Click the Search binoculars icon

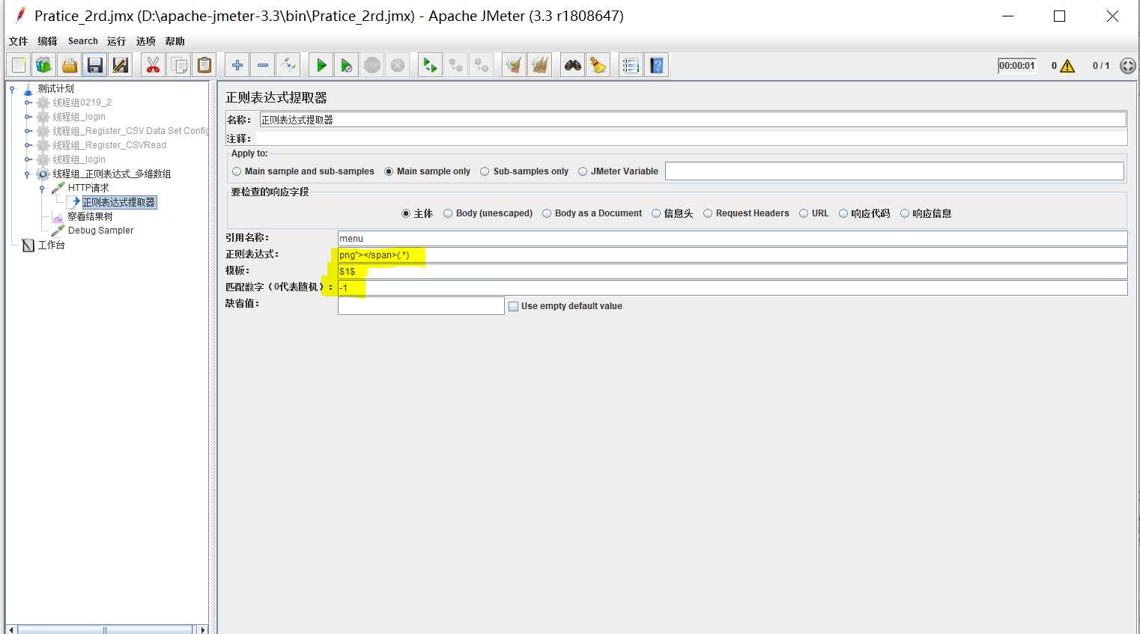pyautogui.click(x=573, y=65)
